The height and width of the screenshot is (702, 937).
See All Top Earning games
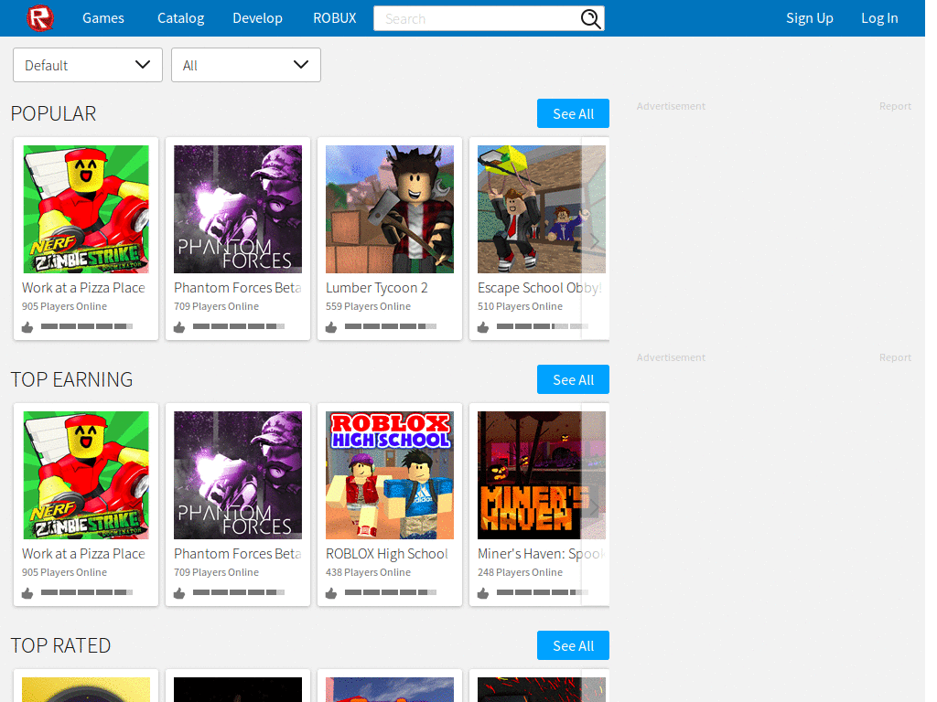pos(573,379)
